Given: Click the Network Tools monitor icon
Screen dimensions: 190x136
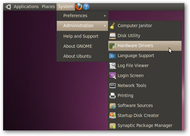Looking at the screenshot, I should (x=113, y=86).
